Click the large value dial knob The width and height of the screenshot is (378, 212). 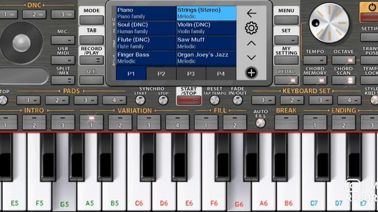coord(330,23)
